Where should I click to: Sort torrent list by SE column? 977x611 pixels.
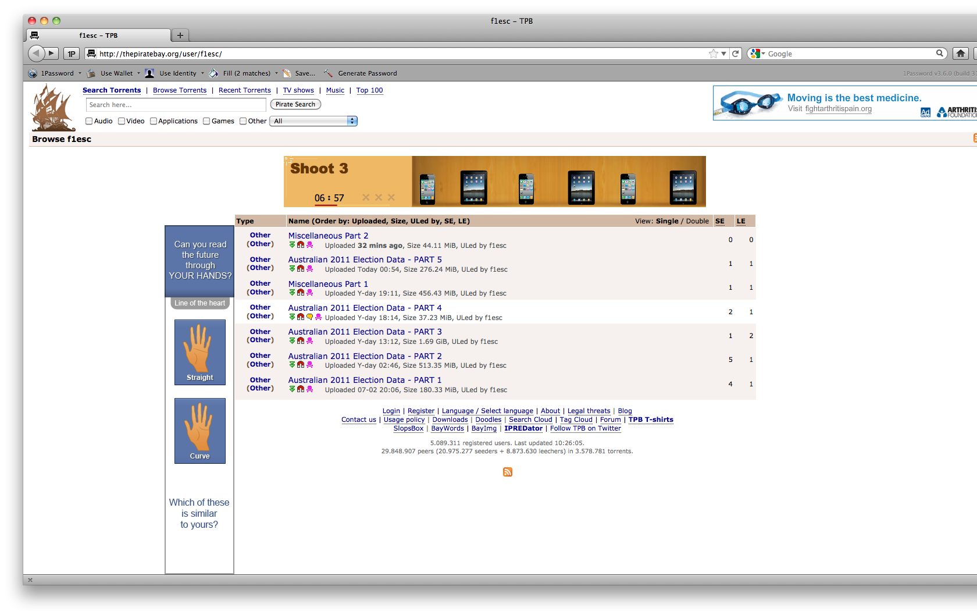coord(720,221)
